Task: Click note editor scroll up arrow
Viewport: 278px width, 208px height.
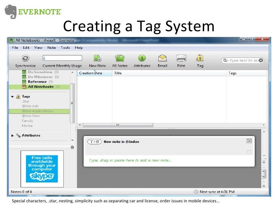Action: coord(264,132)
